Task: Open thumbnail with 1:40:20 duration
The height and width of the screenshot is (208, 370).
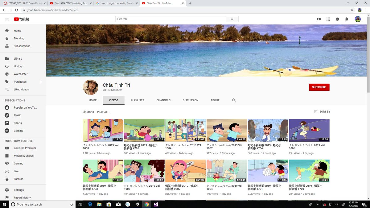Action: (x=227, y=130)
